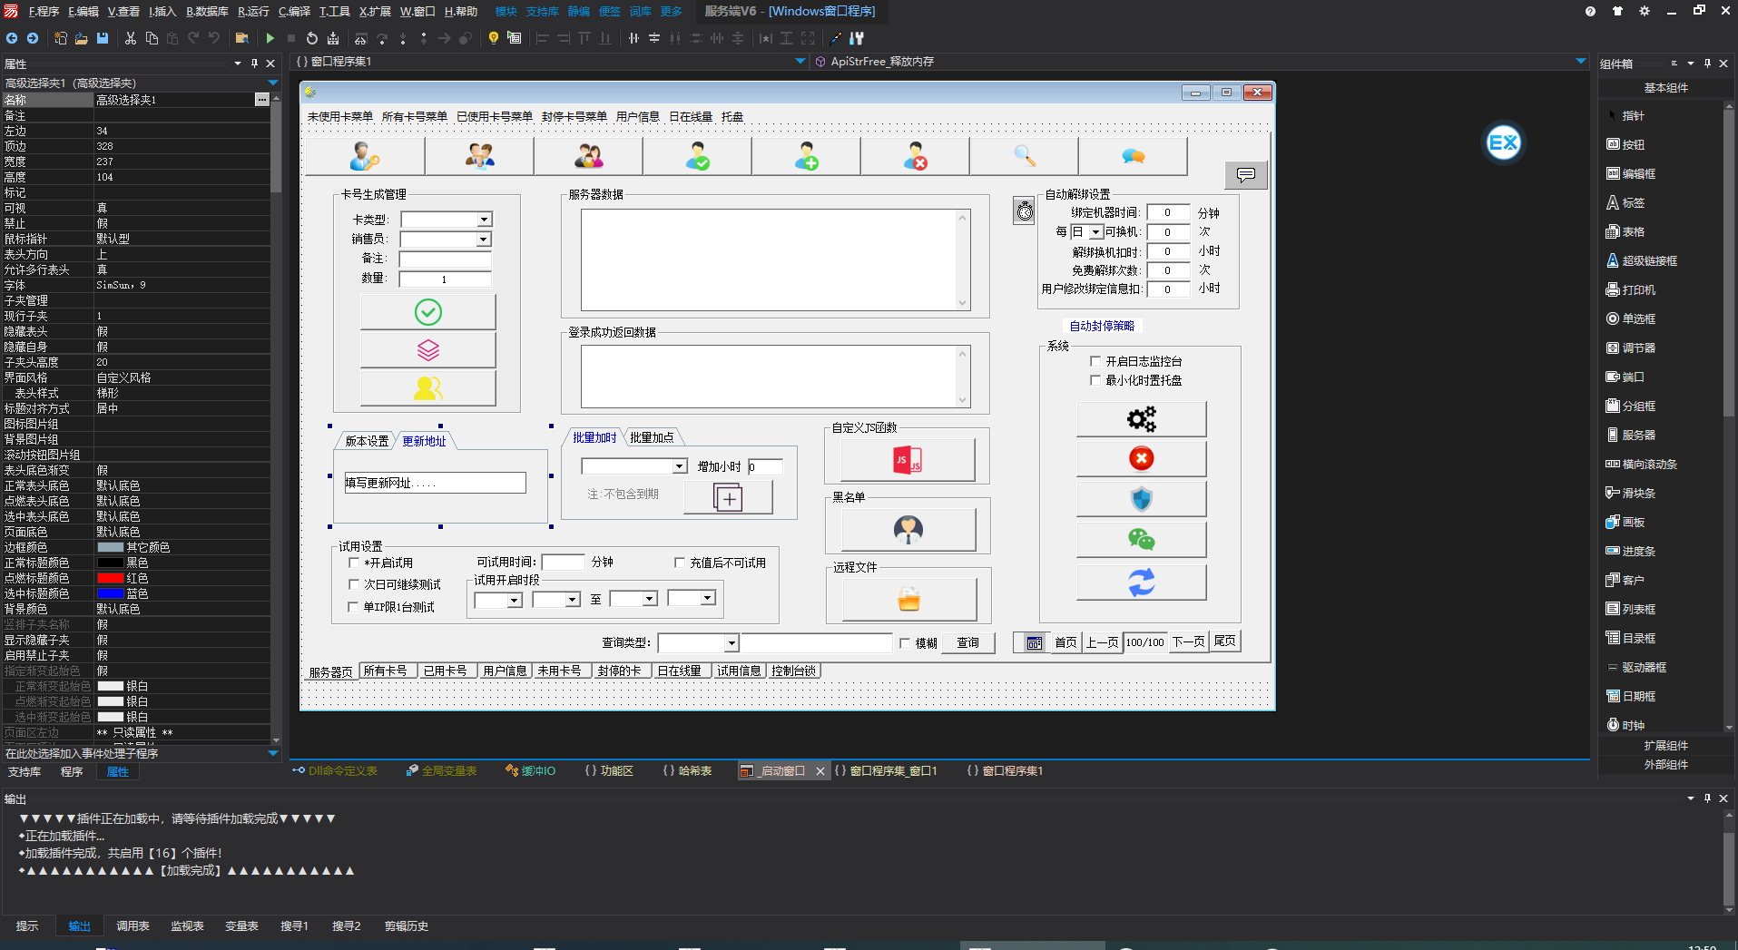Expand the 窗口程序集1 selector dropdown arrow
Image resolution: width=1738 pixels, height=950 pixels.
(800, 61)
